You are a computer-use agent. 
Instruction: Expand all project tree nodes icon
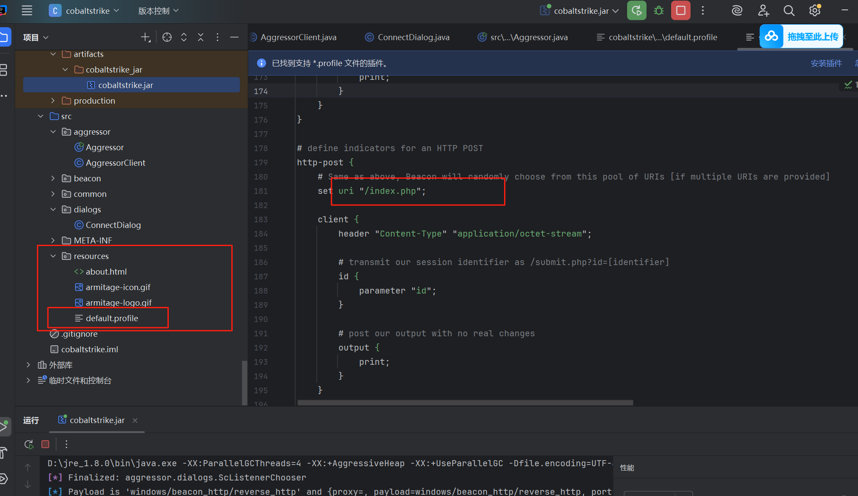coord(184,38)
